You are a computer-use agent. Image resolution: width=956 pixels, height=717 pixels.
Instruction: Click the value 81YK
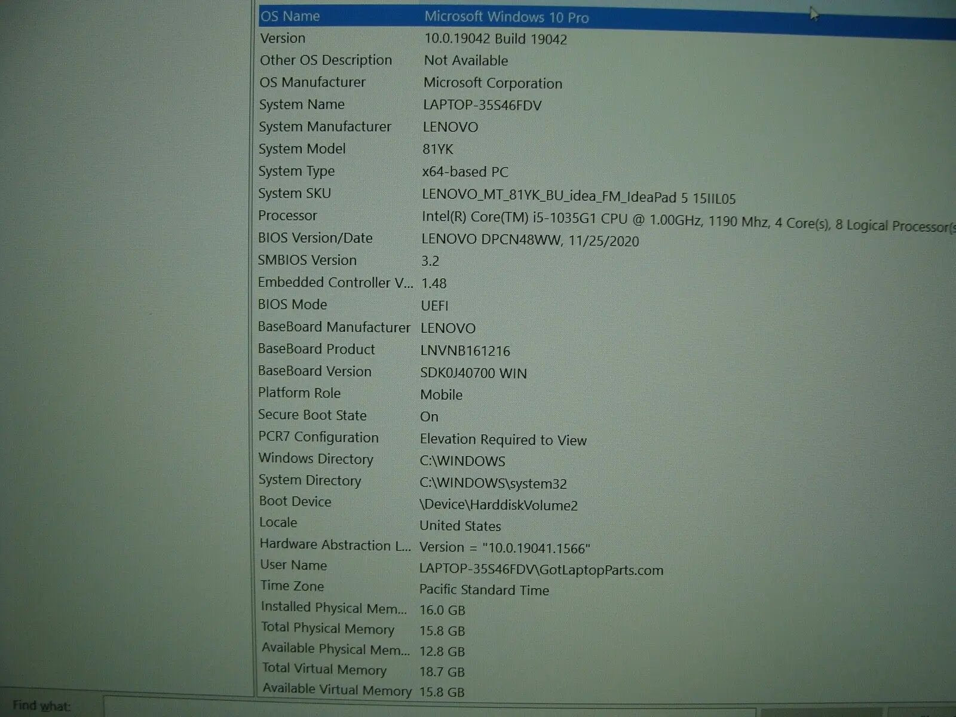coord(438,149)
